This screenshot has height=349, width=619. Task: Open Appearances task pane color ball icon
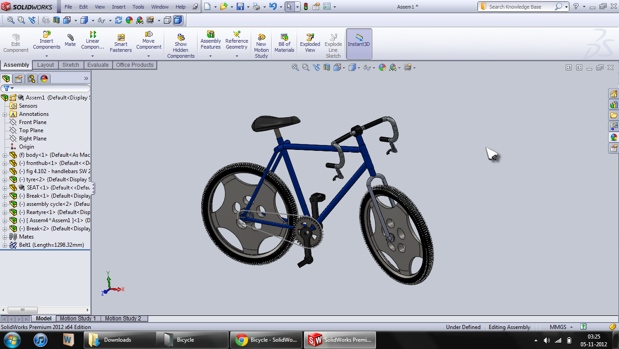coord(614,137)
